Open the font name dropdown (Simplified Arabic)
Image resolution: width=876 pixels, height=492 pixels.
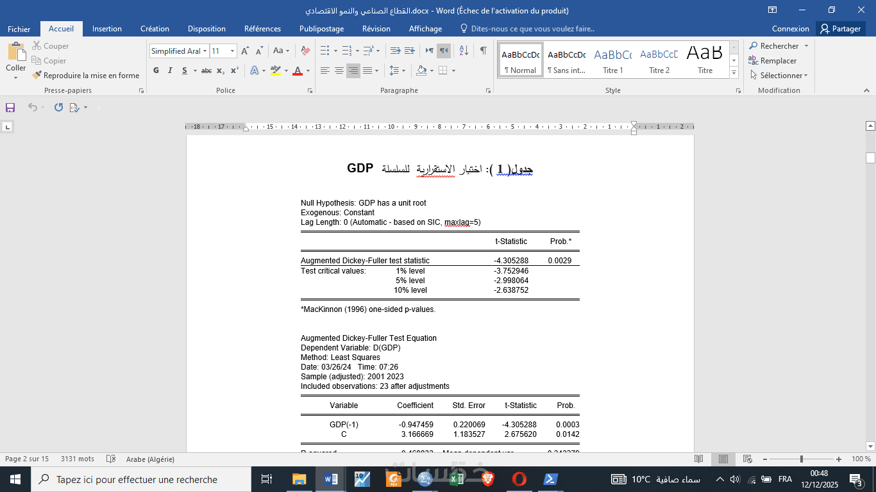pyautogui.click(x=205, y=51)
